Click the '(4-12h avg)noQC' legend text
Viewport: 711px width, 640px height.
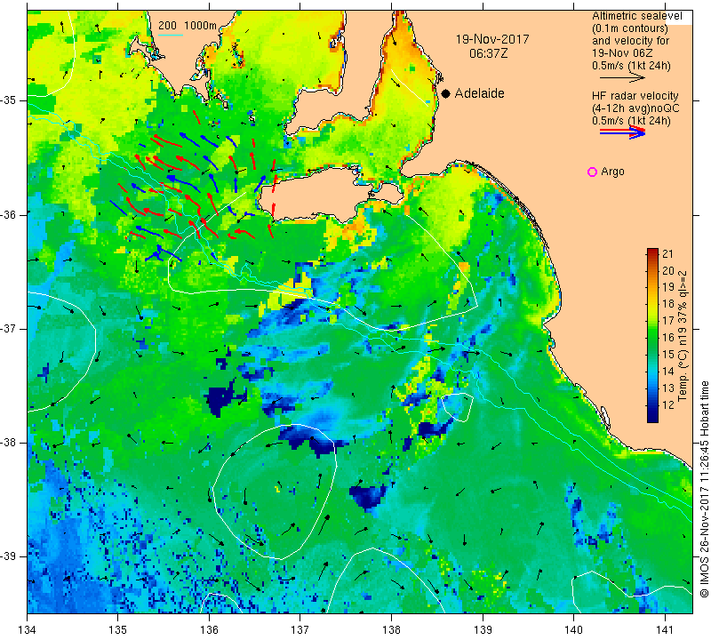[635, 108]
